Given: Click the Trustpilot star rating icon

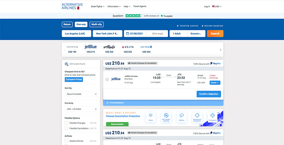Looking at the screenshot, I should pos(133,16).
